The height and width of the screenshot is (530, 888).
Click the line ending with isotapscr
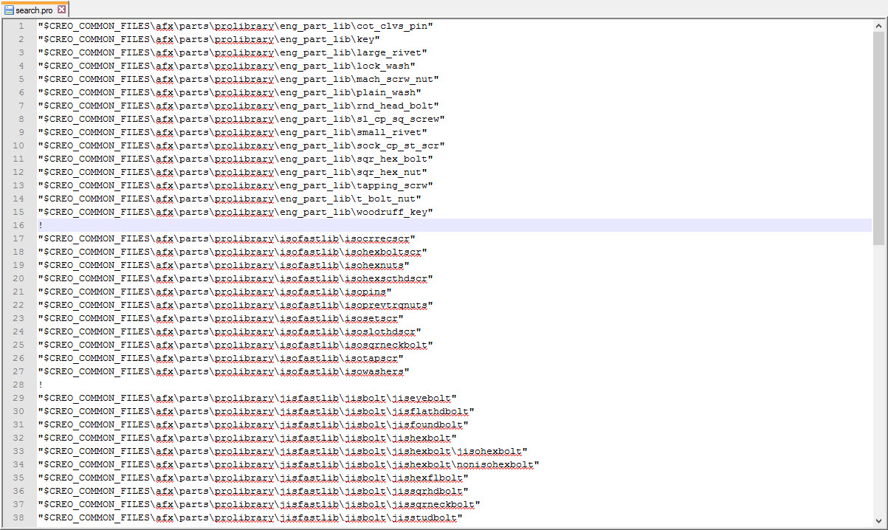(x=221, y=358)
